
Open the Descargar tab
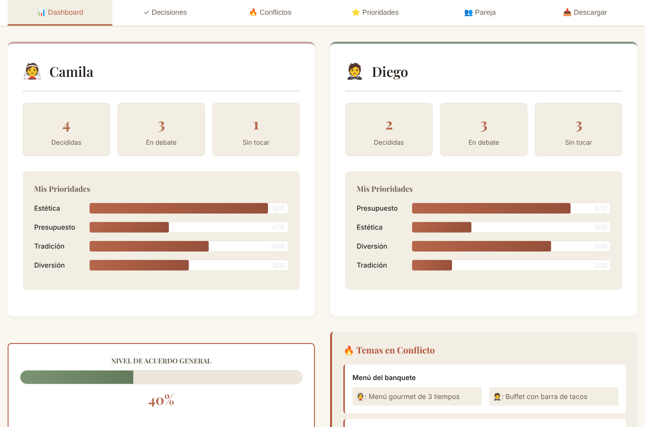(585, 12)
